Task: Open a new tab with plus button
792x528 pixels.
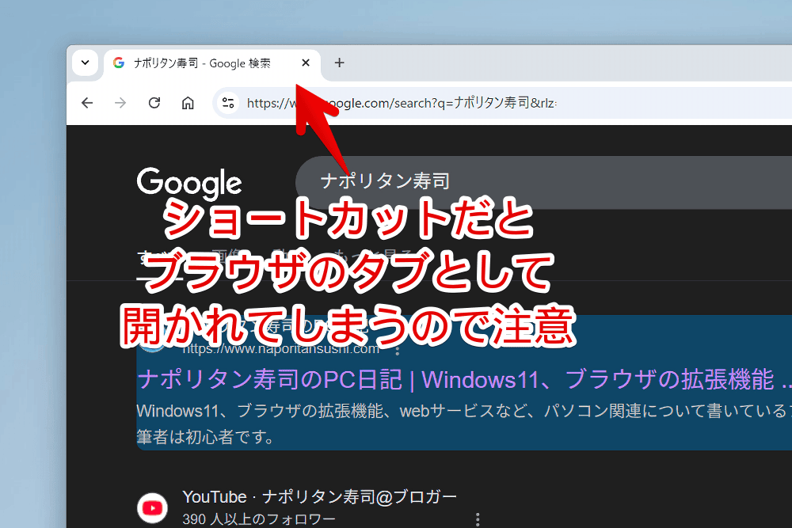Action: 340,63
